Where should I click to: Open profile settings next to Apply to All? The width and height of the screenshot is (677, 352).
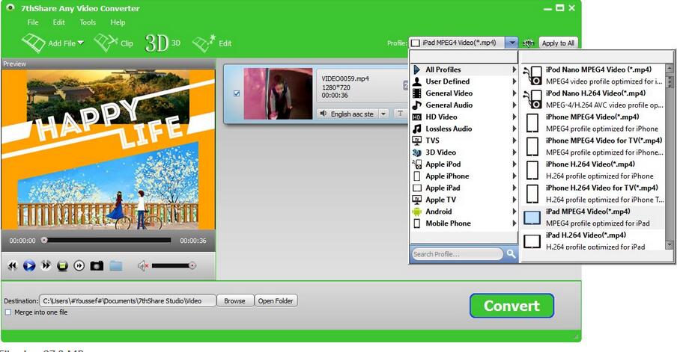point(528,43)
